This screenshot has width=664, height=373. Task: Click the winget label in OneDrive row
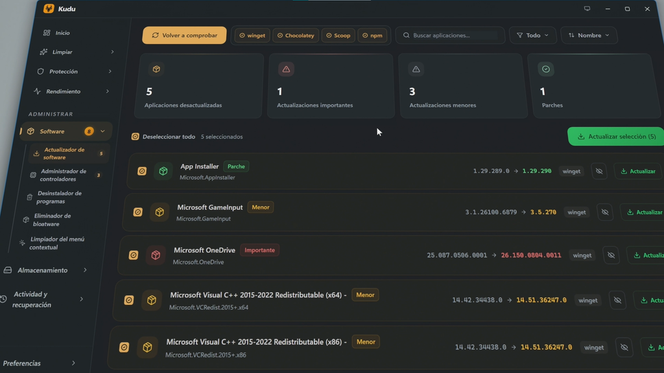tap(582, 255)
